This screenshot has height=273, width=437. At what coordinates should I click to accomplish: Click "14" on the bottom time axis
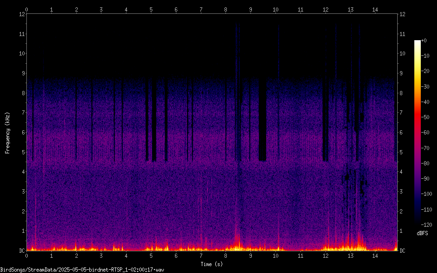375,256
